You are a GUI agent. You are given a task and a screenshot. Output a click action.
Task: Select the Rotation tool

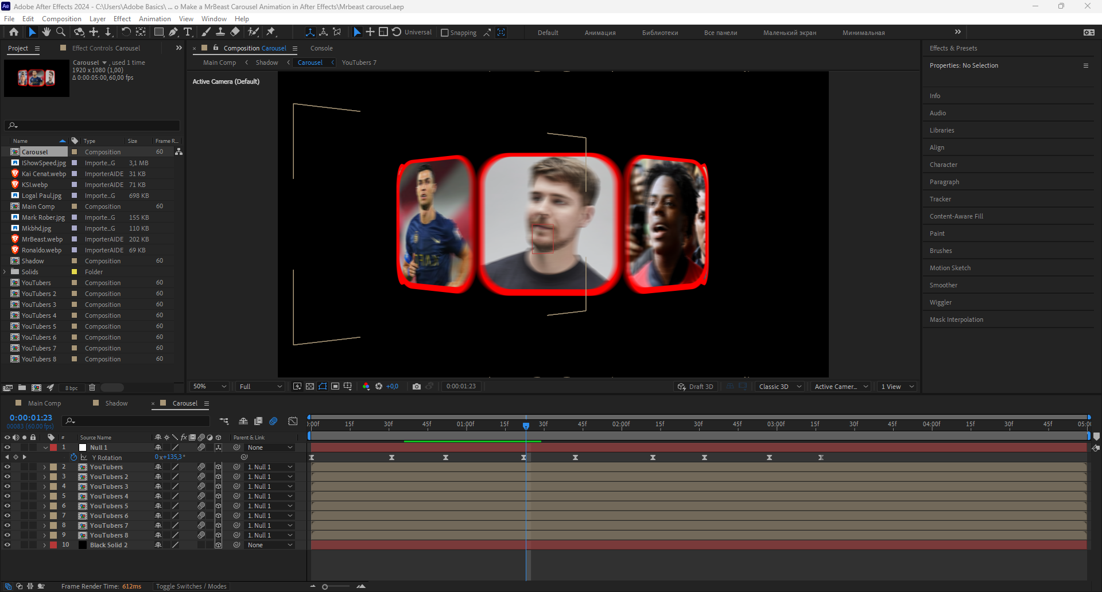(x=126, y=32)
